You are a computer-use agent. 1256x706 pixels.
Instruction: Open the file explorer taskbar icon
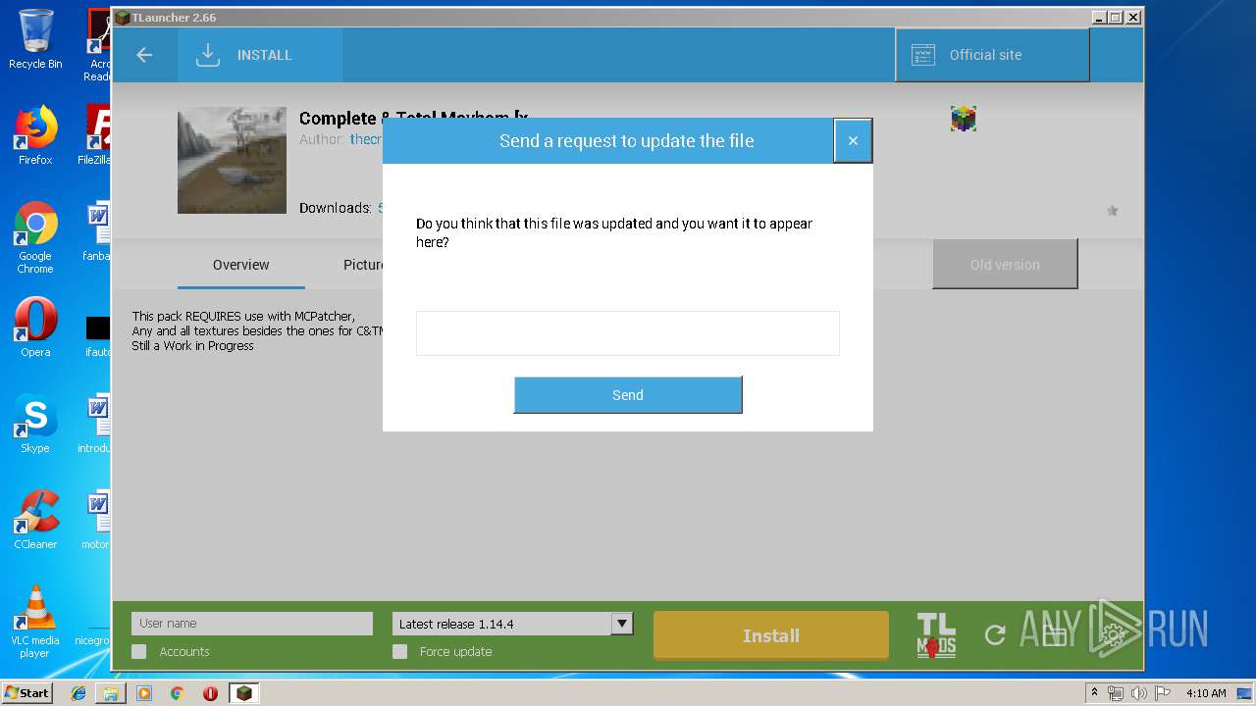pos(111,693)
